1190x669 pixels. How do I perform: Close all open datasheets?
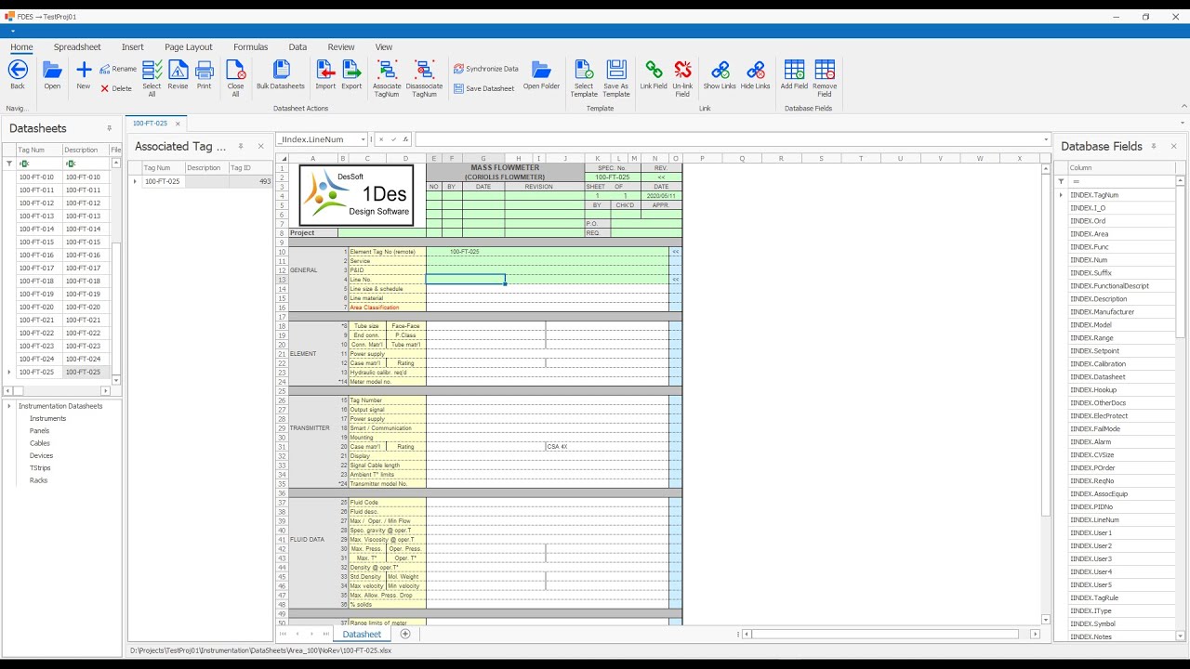pos(236,78)
